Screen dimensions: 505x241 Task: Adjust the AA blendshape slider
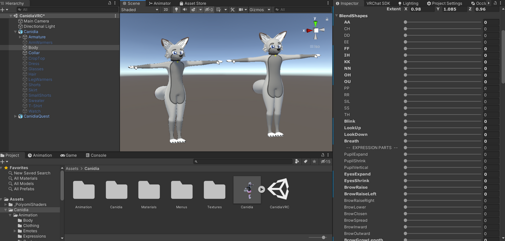click(x=443, y=22)
